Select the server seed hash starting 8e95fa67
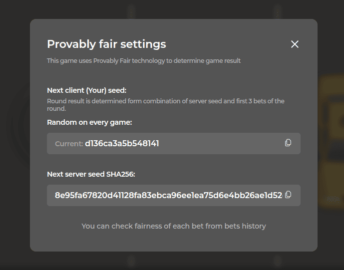Viewport: 344px width, 270px height. click(168, 195)
